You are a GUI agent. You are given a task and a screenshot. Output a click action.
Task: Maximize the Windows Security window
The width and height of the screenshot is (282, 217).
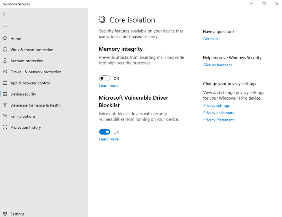point(264,4)
